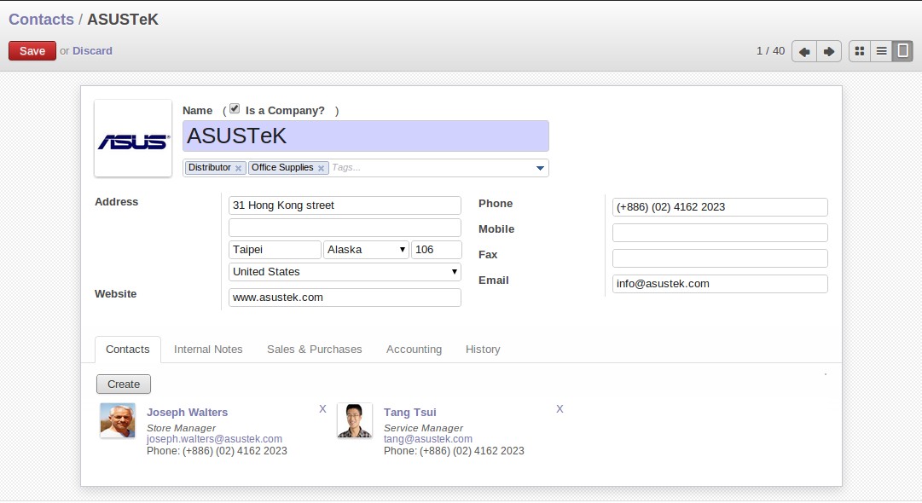The image size is (922, 503).
Task: Edit the ASUSTeK name field
Action: point(366,136)
